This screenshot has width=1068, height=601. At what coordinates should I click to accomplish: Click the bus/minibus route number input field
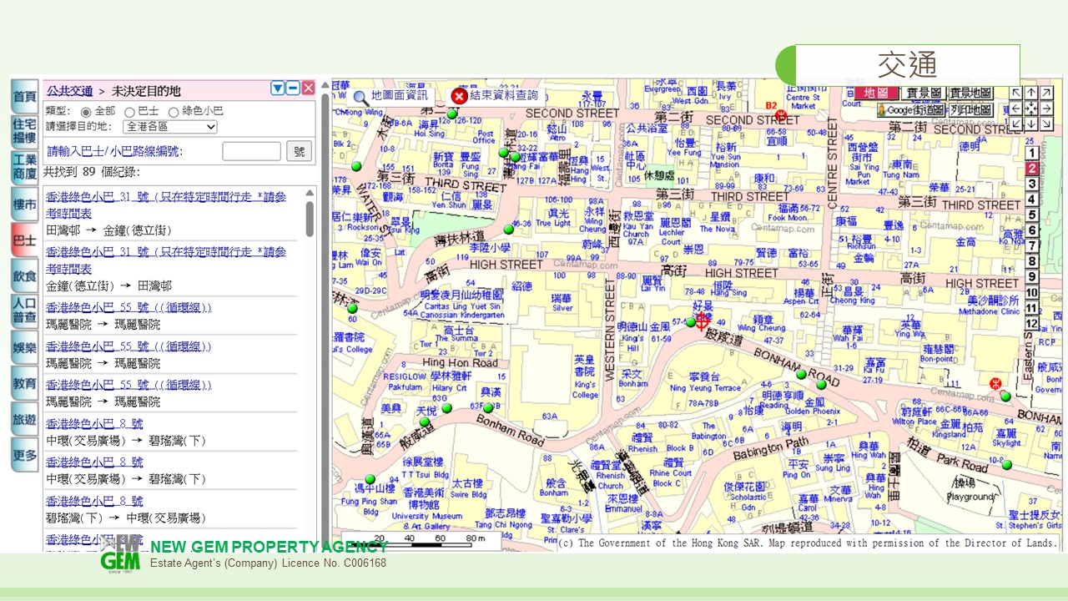tap(252, 151)
